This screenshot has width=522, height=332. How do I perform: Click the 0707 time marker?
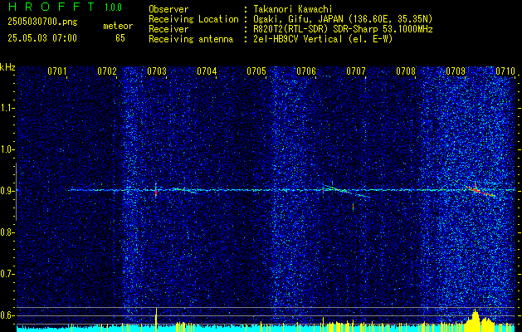[356, 71]
